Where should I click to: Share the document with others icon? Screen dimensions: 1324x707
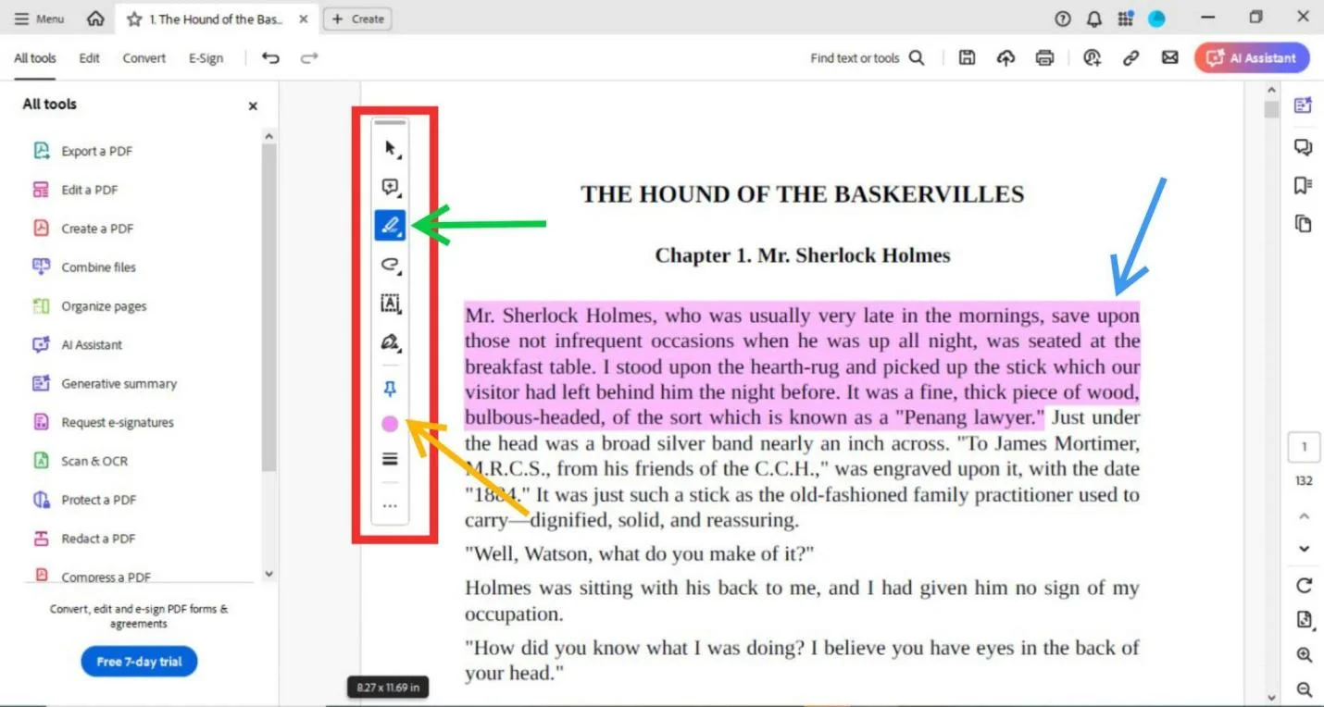1093,58
